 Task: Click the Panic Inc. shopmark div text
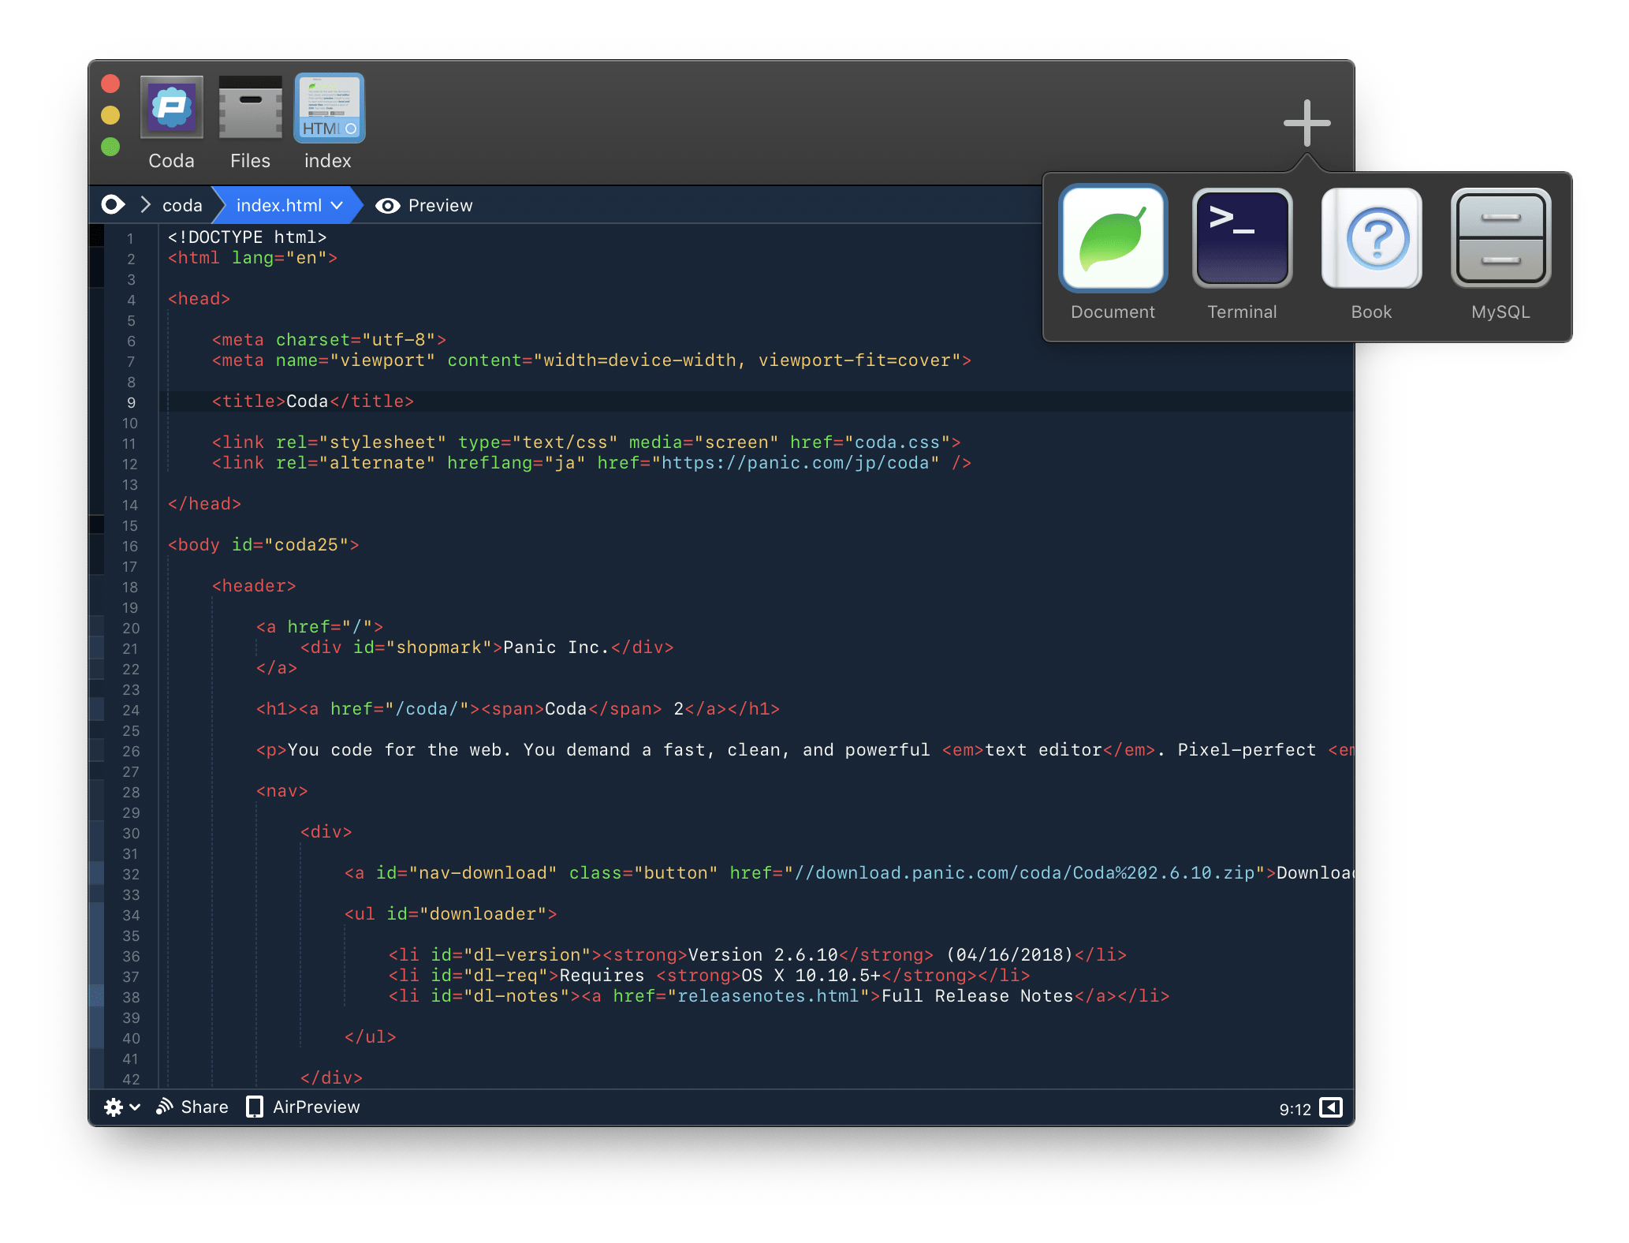point(556,648)
